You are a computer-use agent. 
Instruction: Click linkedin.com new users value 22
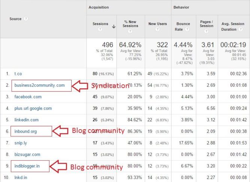coord(150,120)
